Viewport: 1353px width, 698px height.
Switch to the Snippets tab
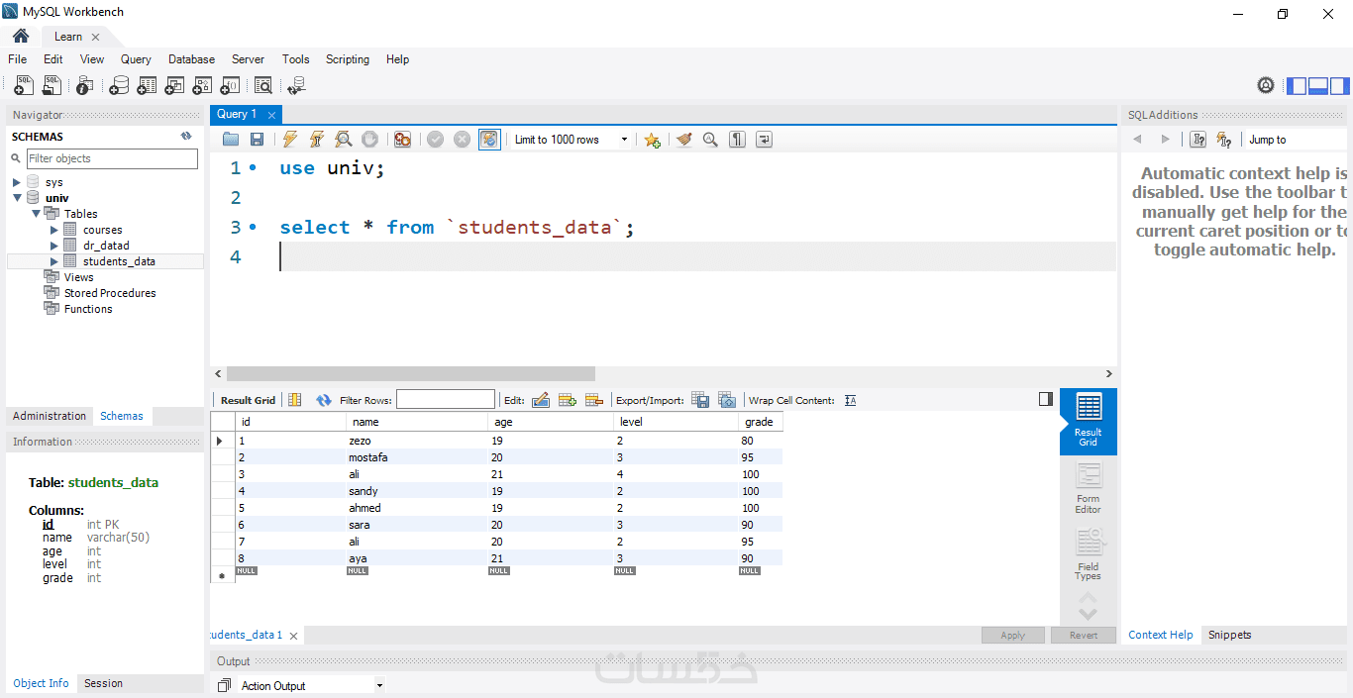pyautogui.click(x=1230, y=635)
